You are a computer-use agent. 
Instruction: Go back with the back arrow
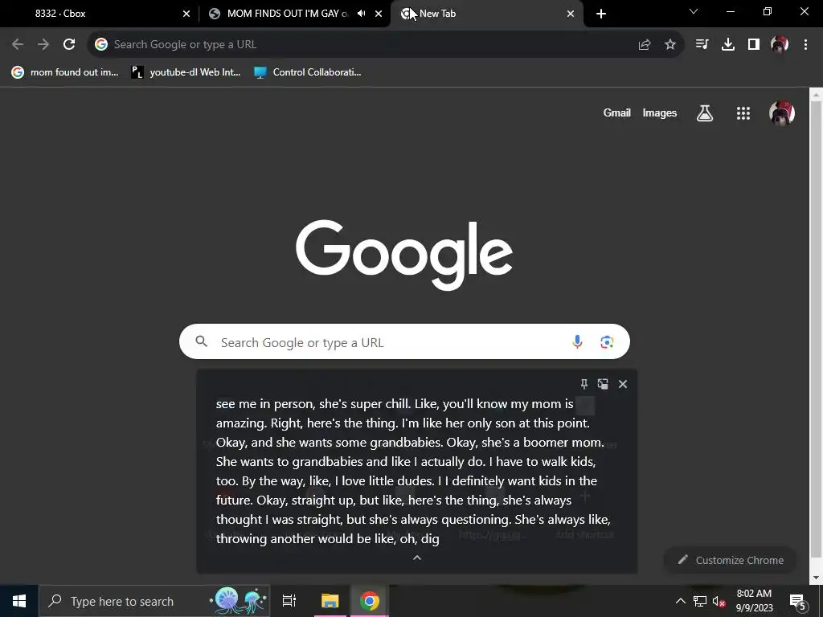tap(18, 45)
